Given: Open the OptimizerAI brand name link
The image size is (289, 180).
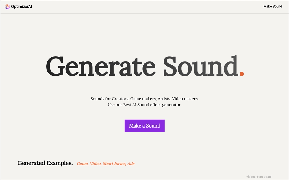Looking at the screenshot, I should click(x=21, y=7).
